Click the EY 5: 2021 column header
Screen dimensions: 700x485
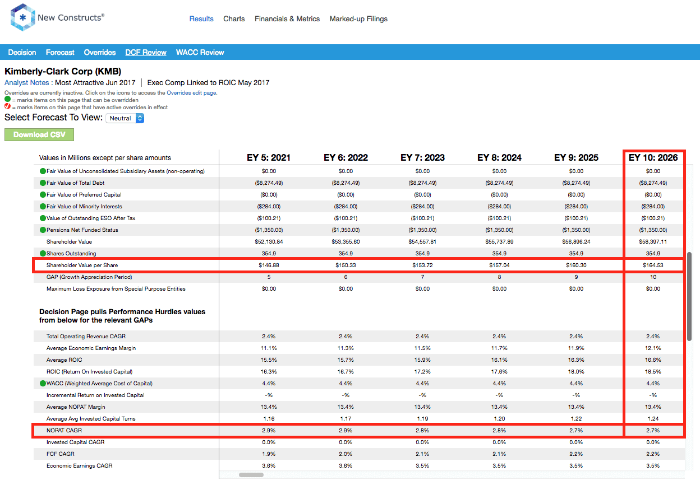pyautogui.click(x=269, y=157)
